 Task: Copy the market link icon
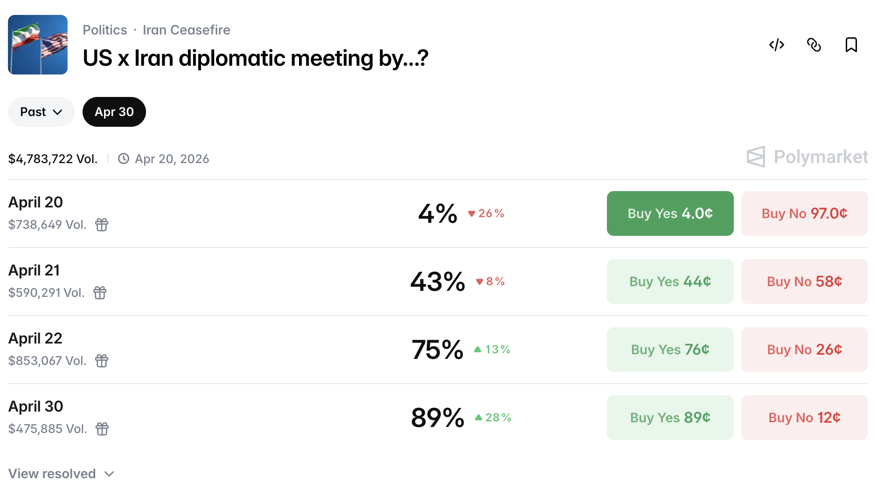point(814,45)
